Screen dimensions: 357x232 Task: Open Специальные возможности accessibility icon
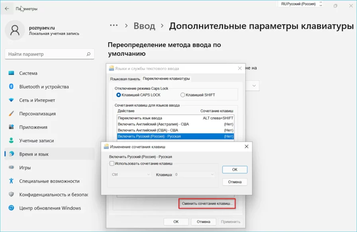(x=11, y=181)
